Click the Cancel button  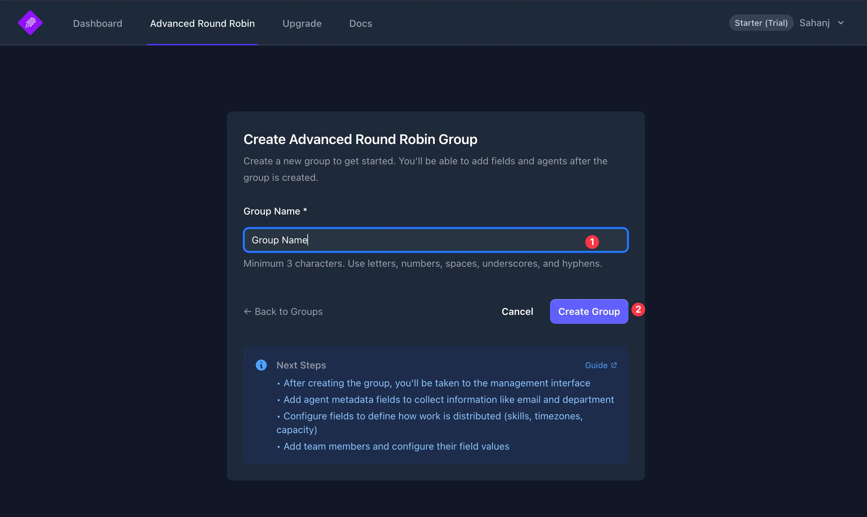tap(517, 311)
